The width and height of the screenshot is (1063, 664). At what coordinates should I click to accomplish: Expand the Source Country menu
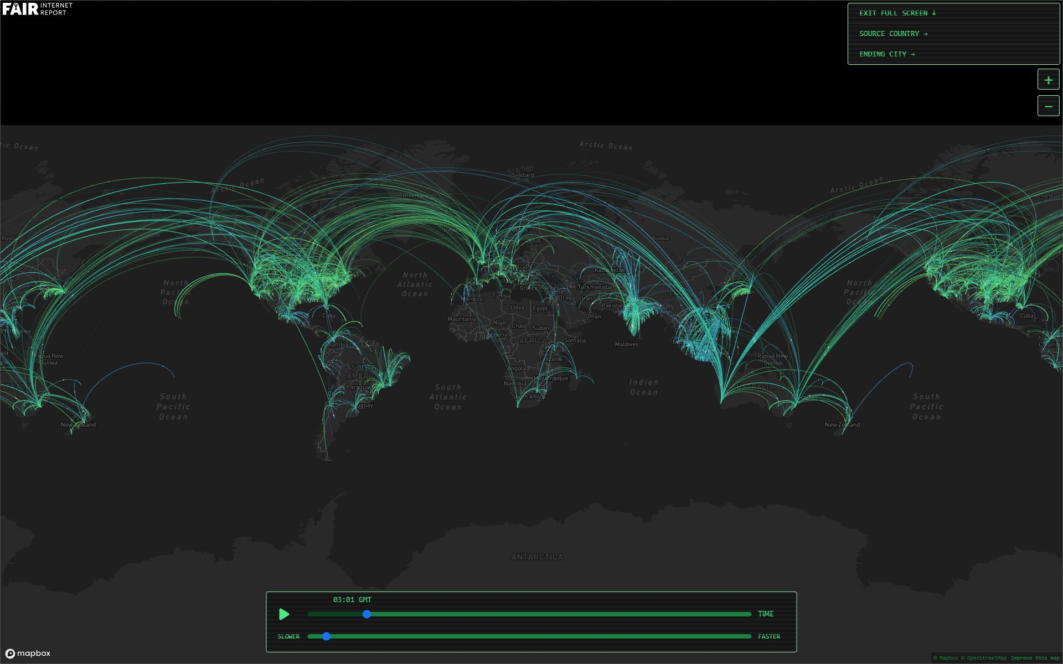pyautogui.click(x=893, y=34)
